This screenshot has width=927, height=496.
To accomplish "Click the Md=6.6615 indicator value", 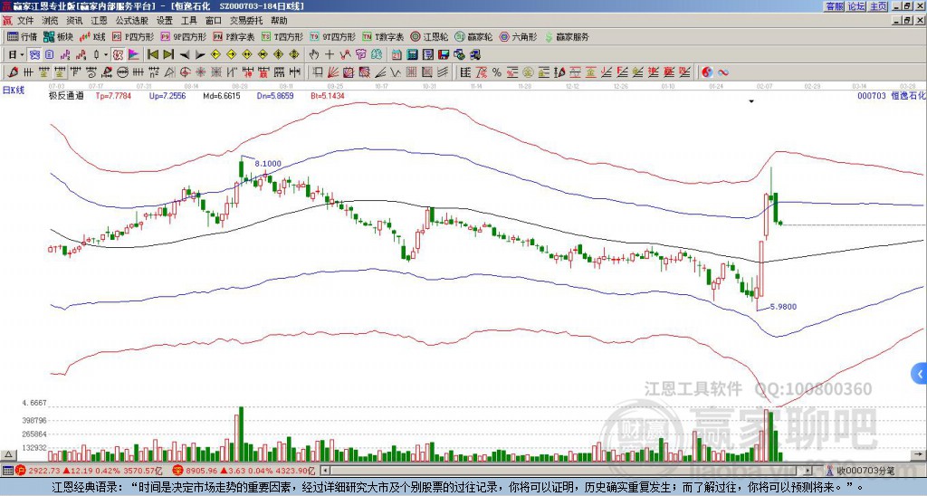I will tap(222, 95).
